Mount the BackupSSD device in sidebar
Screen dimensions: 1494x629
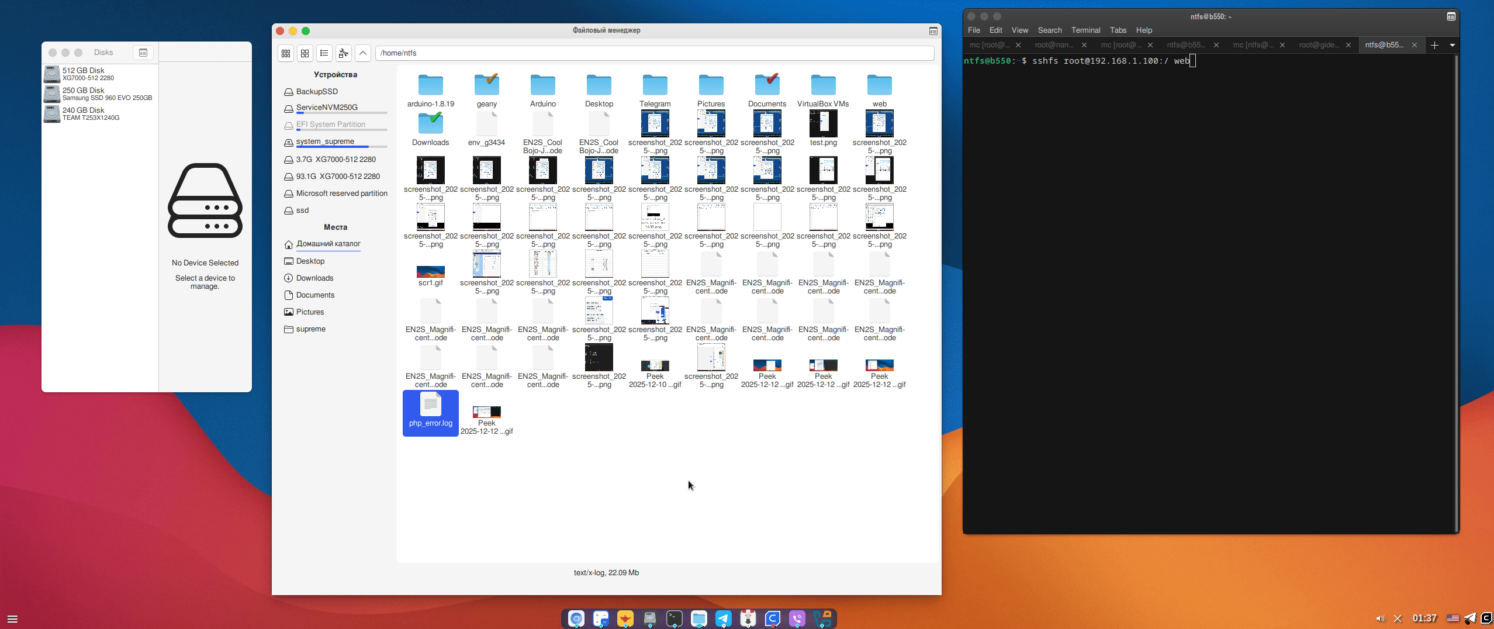coord(317,92)
